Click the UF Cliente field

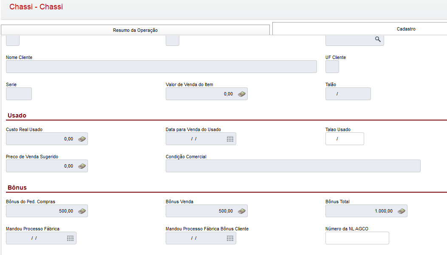click(332, 67)
